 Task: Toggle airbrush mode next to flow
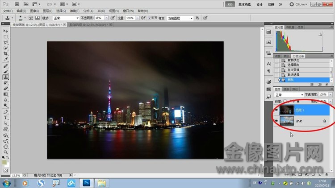tap(143, 18)
